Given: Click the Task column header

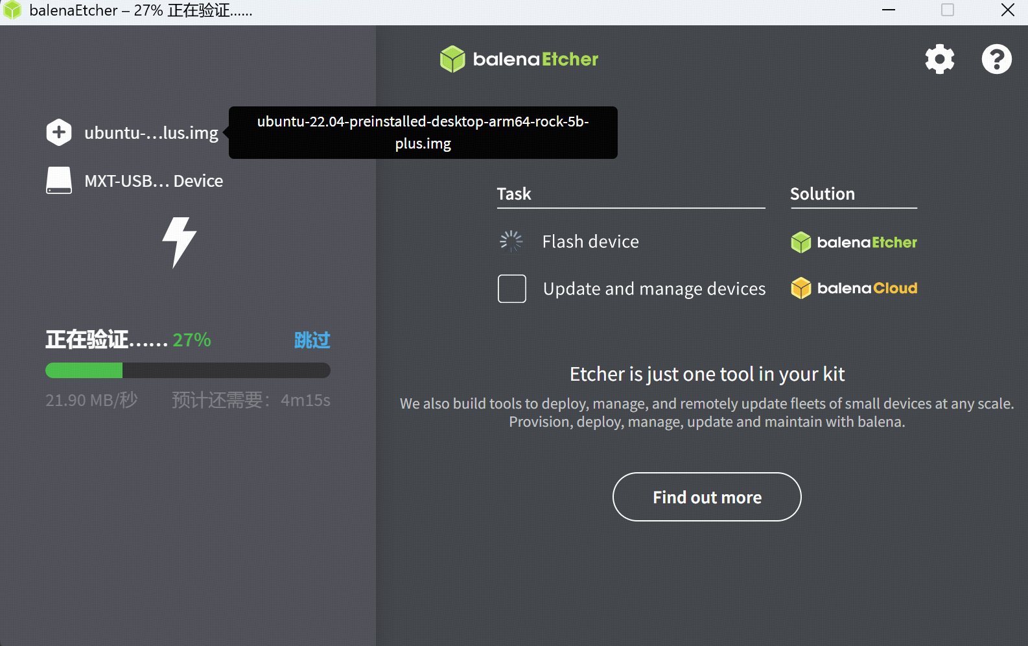Looking at the screenshot, I should 514,194.
